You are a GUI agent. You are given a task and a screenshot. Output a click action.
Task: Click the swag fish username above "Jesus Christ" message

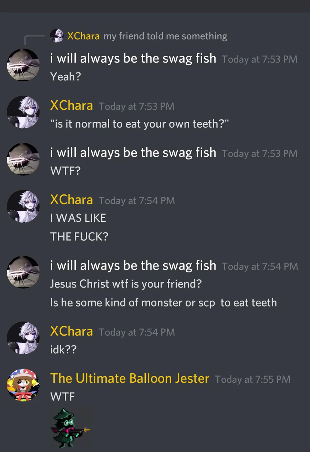pos(133,265)
